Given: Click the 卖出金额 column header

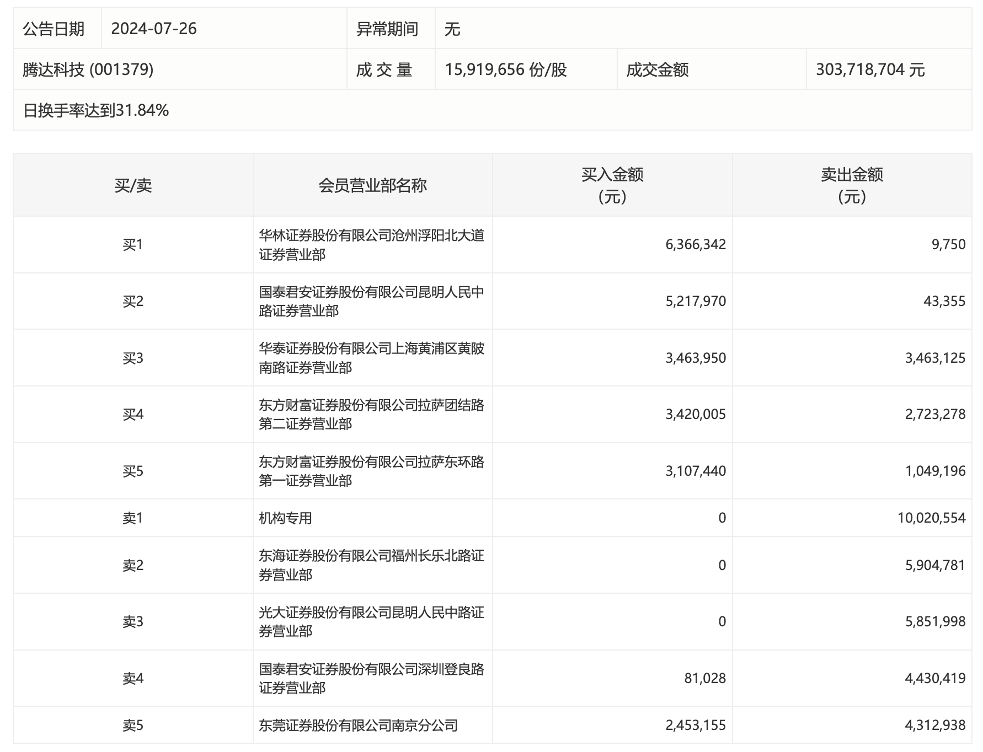Looking at the screenshot, I should [x=852, y=185].
